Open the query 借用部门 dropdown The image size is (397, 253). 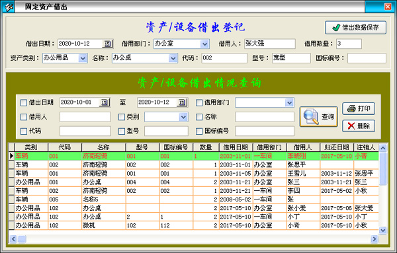[x=289, y=102]
